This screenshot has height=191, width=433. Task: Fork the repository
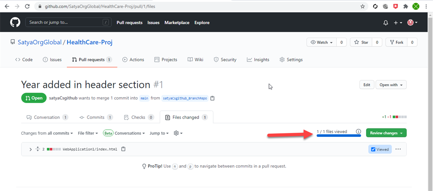[396, 42]
